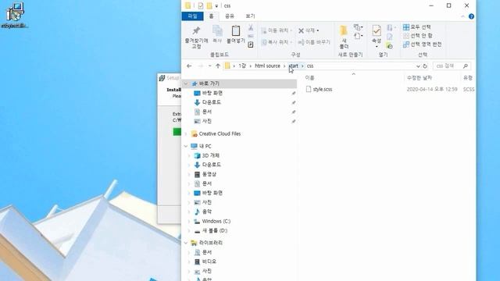
Task: Click the green progress bar in Setup window
Action: click(x=177, y=132)
